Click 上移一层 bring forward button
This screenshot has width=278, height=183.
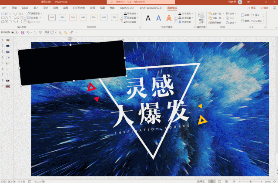pyautogui.click(x=216, y=14)
